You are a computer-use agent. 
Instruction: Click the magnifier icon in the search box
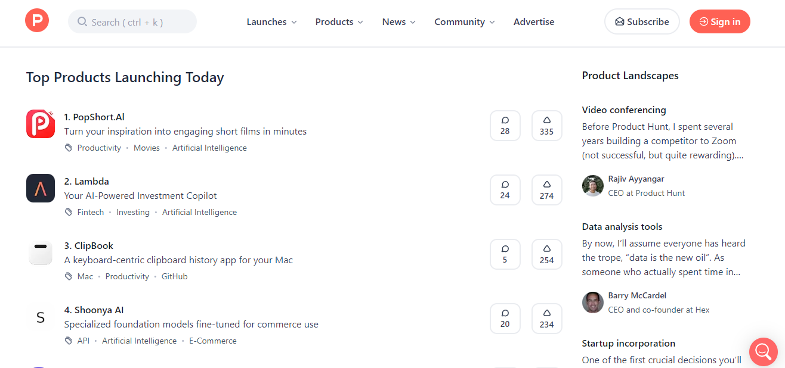click(x=82, y=22)
